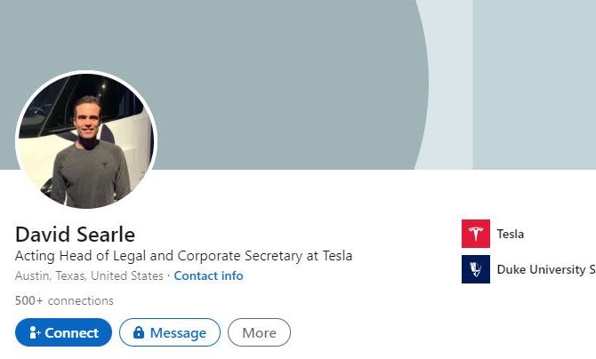View the 500+ connections count
596x359 pixels.
point(64,300)
